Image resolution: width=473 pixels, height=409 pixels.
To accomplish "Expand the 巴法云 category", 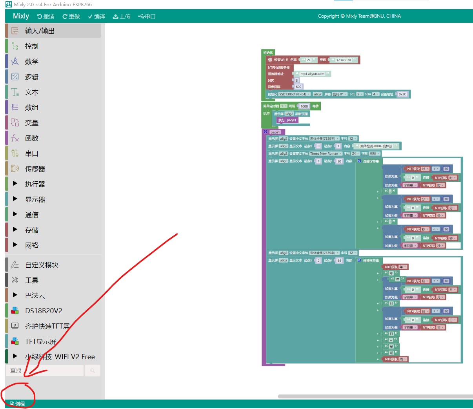I will [53, 295].
